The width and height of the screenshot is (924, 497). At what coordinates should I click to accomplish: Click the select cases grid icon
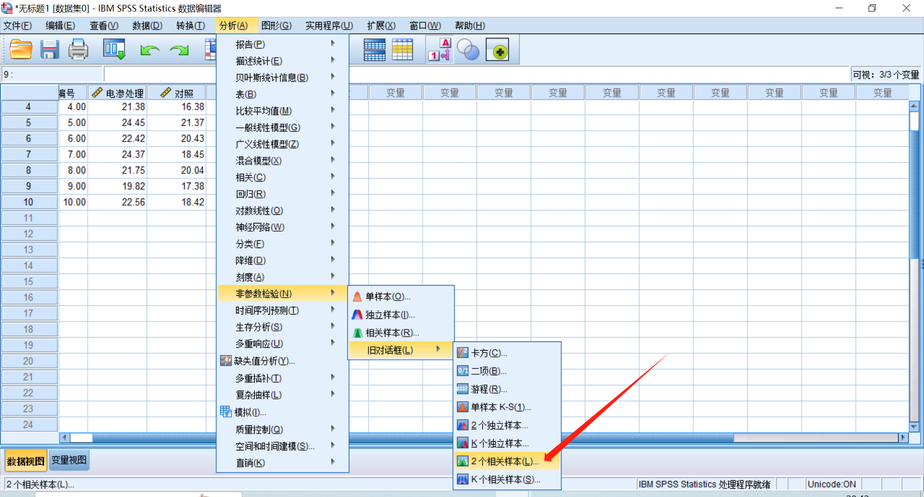tap(402, 50)
